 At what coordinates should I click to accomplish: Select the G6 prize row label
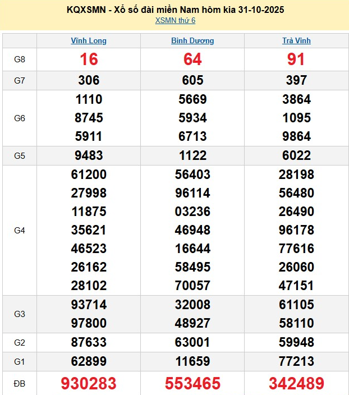(20, 118)
